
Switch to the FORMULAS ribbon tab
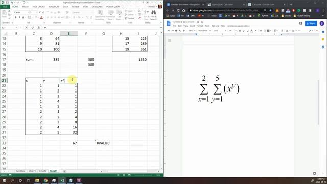[54, 7]
